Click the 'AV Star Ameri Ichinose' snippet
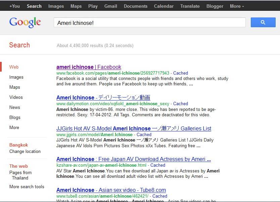 click(x=138, y=173)
